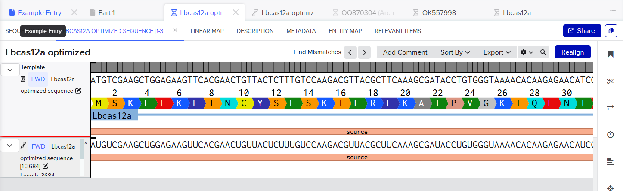Screen dimensions: 623x191
Task: Close the Example Entry tab
Action: [x=74, y=12]
